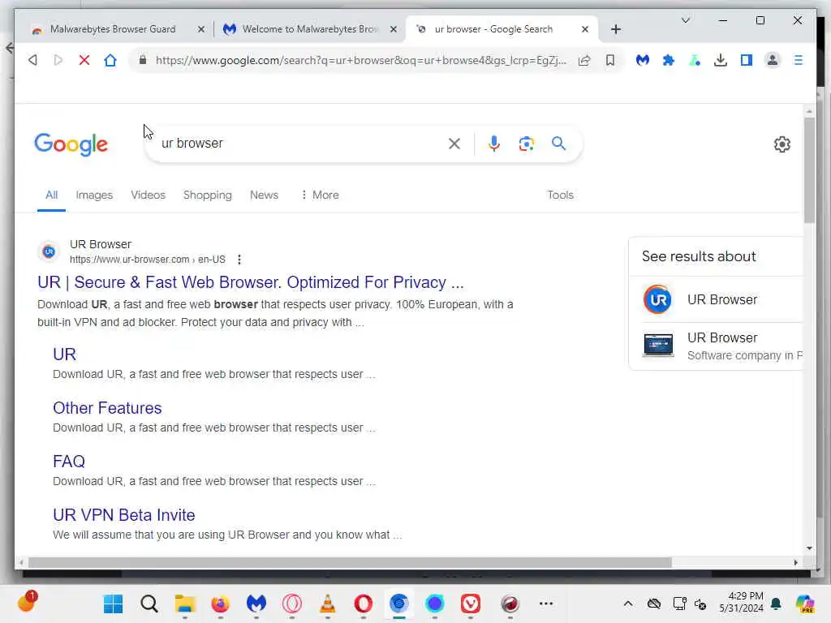
Task: Click the green flask extension icon
Action: coord(695,60)
